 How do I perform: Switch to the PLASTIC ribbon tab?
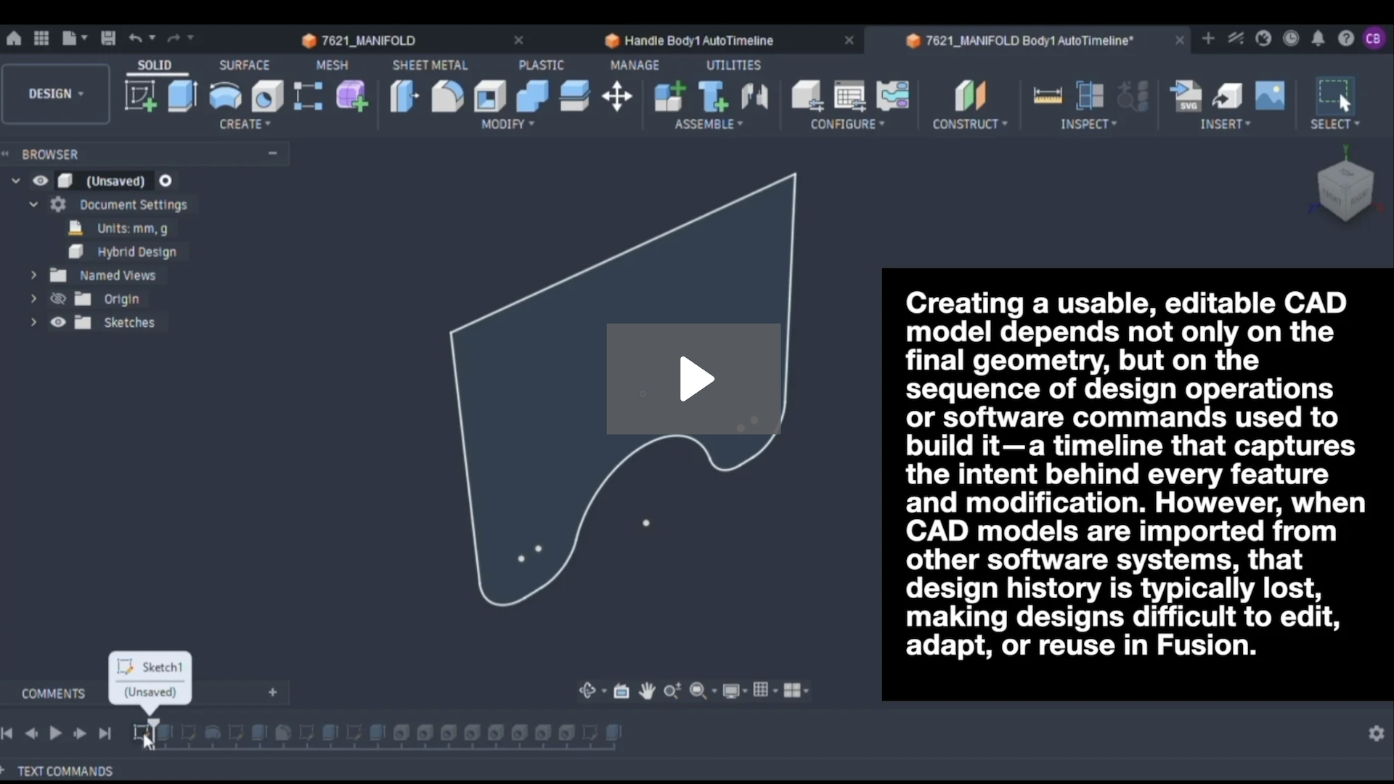(x=541, y=65)
